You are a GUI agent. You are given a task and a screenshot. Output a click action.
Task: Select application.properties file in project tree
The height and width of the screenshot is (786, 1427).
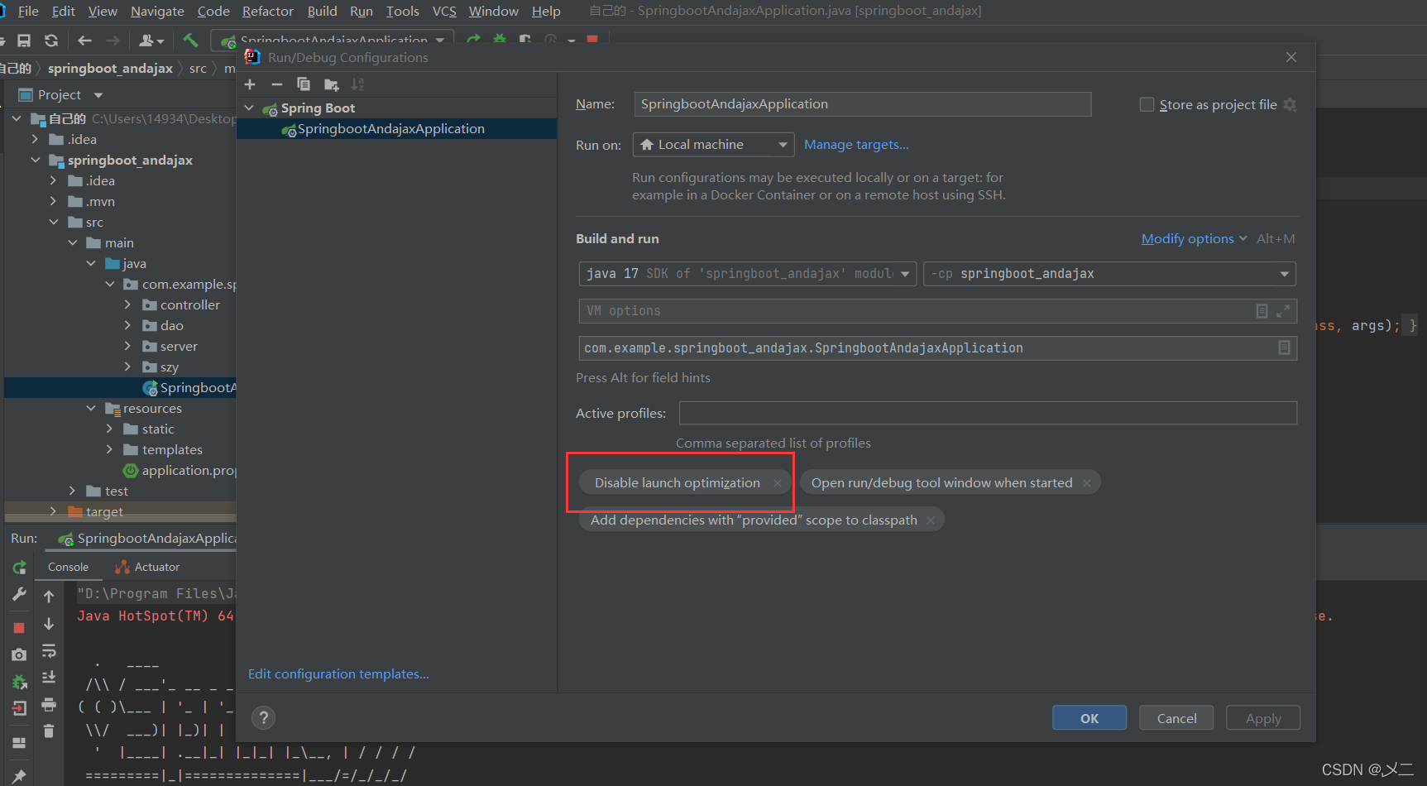tap(180, 470)
